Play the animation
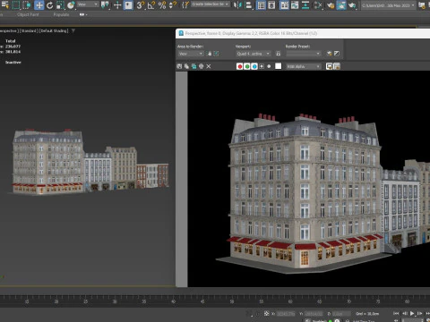Screen dimensions: 430x322 (412, 313)
